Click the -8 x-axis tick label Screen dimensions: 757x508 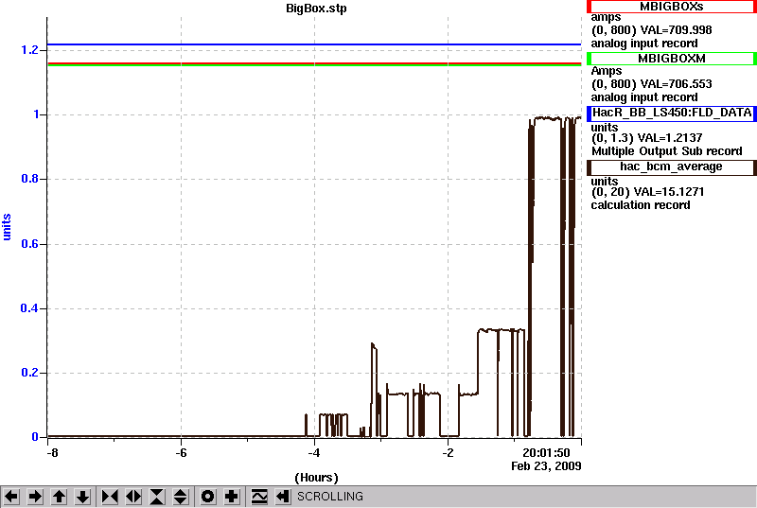(x=52, y=453)
